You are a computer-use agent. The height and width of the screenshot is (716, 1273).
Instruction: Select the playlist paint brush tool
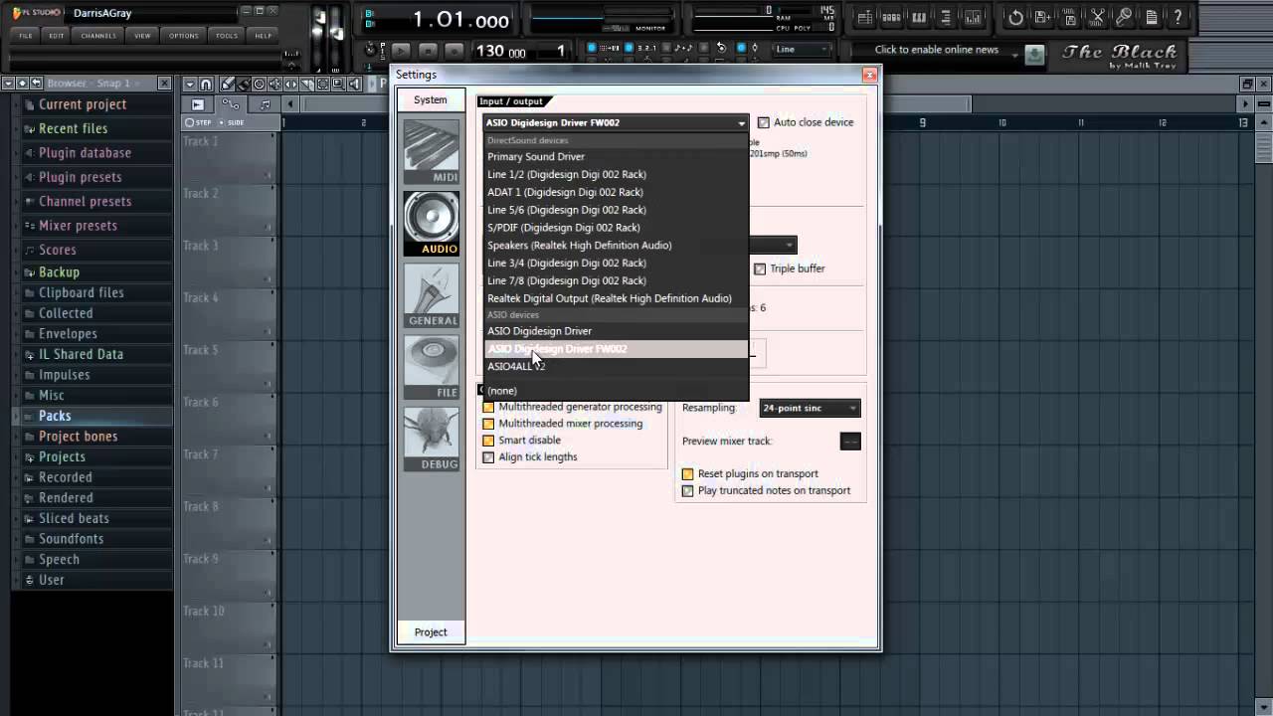243,84
